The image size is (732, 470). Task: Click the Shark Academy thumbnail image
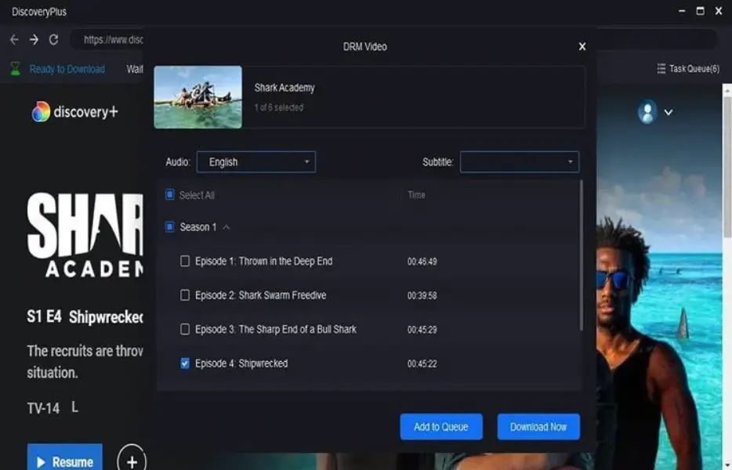[198, 97]
